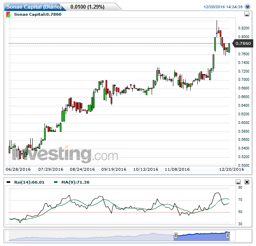This screenshot has width=256, height=246.
Task: Click the 06/28/2016 date axis label
Action: click(18, 169)
